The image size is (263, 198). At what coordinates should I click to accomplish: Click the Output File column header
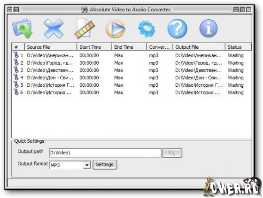[x=199, y=47]
